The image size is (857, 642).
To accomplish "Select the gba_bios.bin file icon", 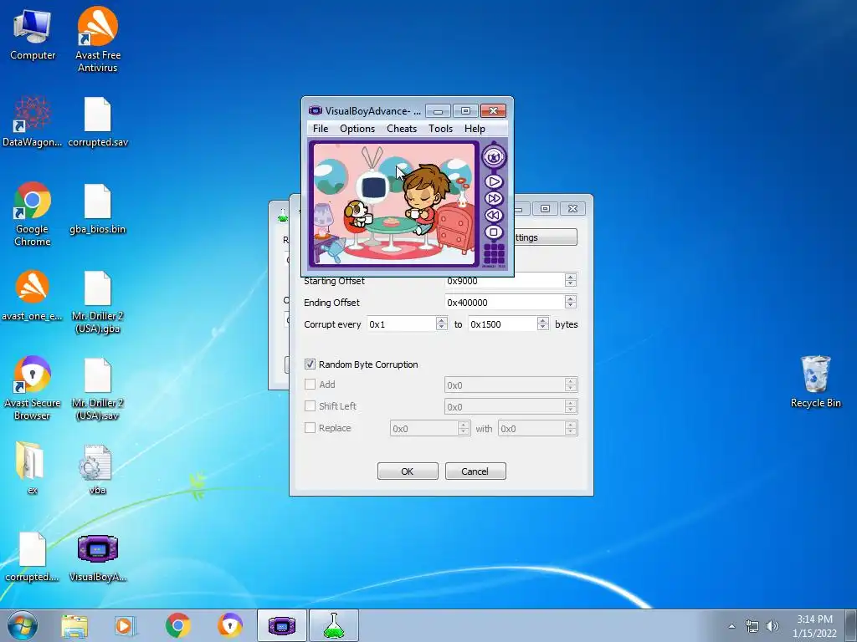I will (98, 208).
